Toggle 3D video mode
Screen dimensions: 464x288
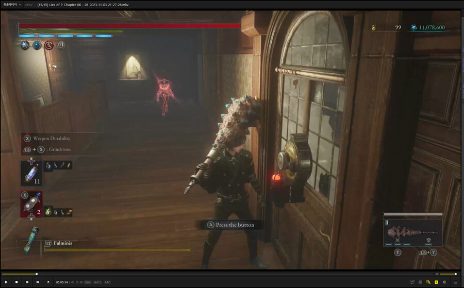tap(420, 282)
